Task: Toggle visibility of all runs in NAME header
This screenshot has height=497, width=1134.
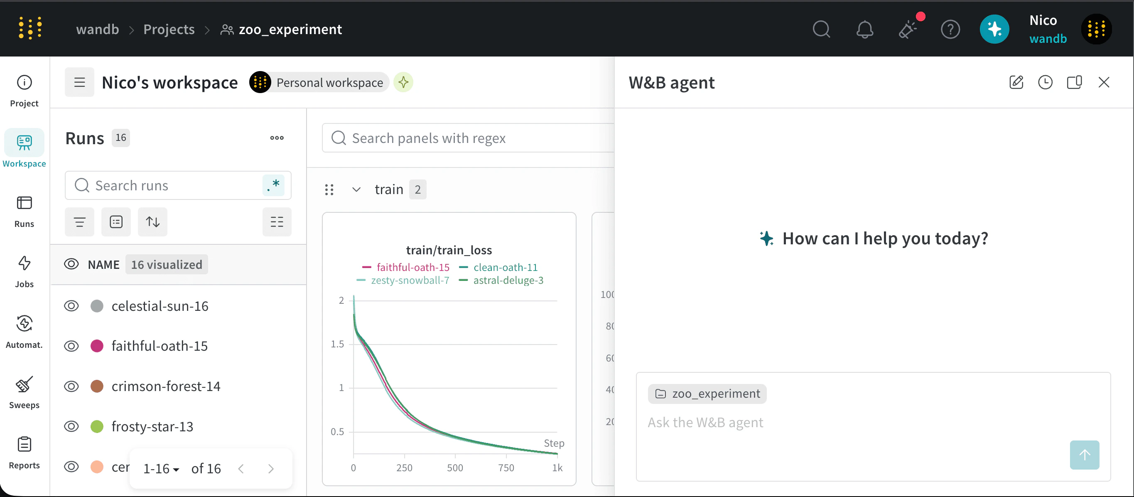Action: pyautogui.click(x=71, y=264)
